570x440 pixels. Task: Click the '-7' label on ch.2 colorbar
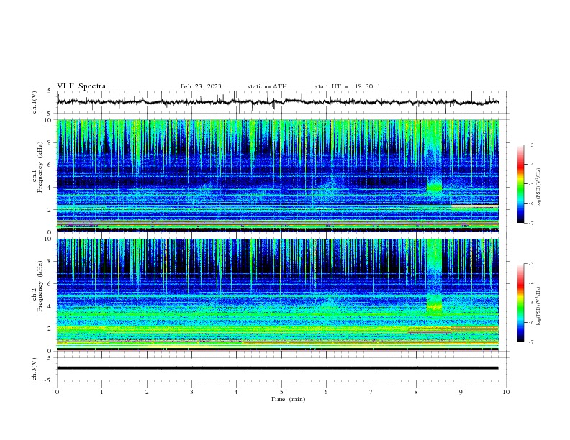point(530,342)
